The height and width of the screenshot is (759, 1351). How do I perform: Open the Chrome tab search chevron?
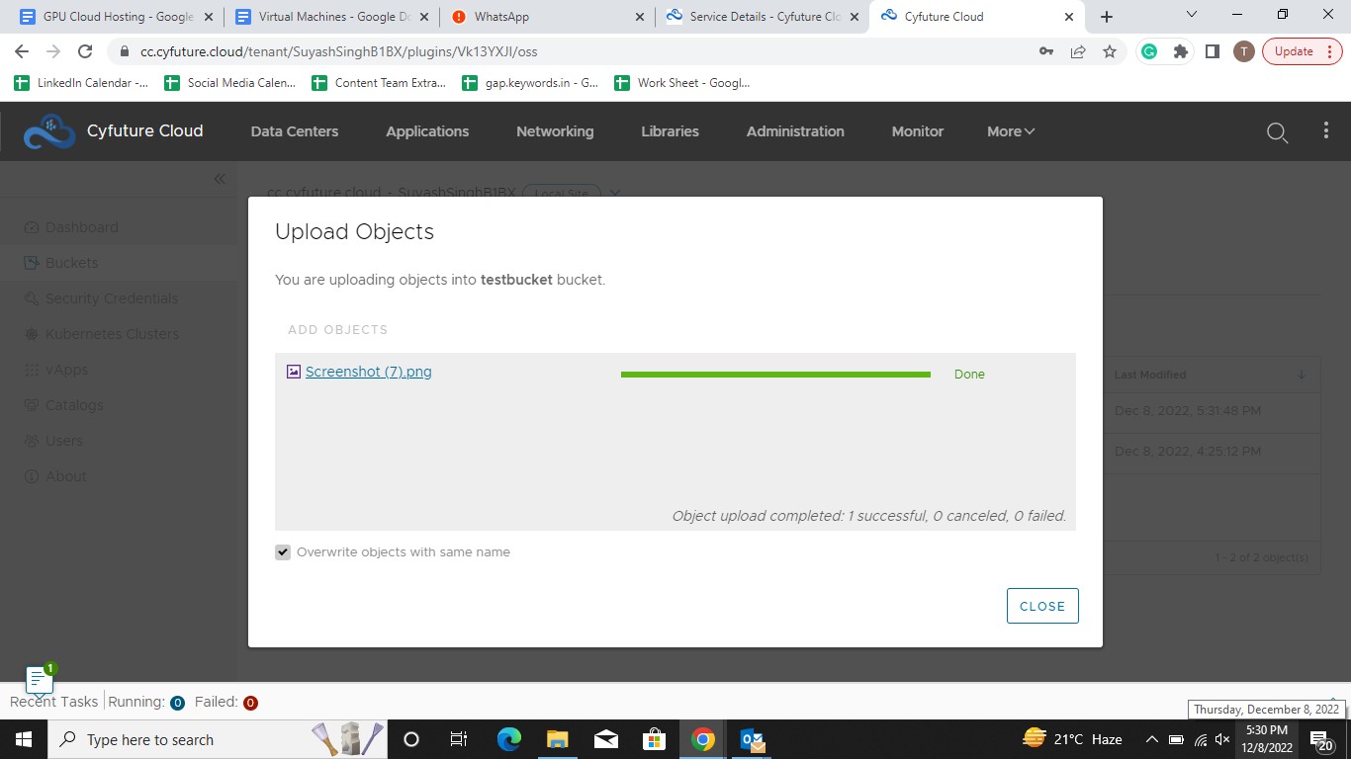click(x=1191, y=16)
